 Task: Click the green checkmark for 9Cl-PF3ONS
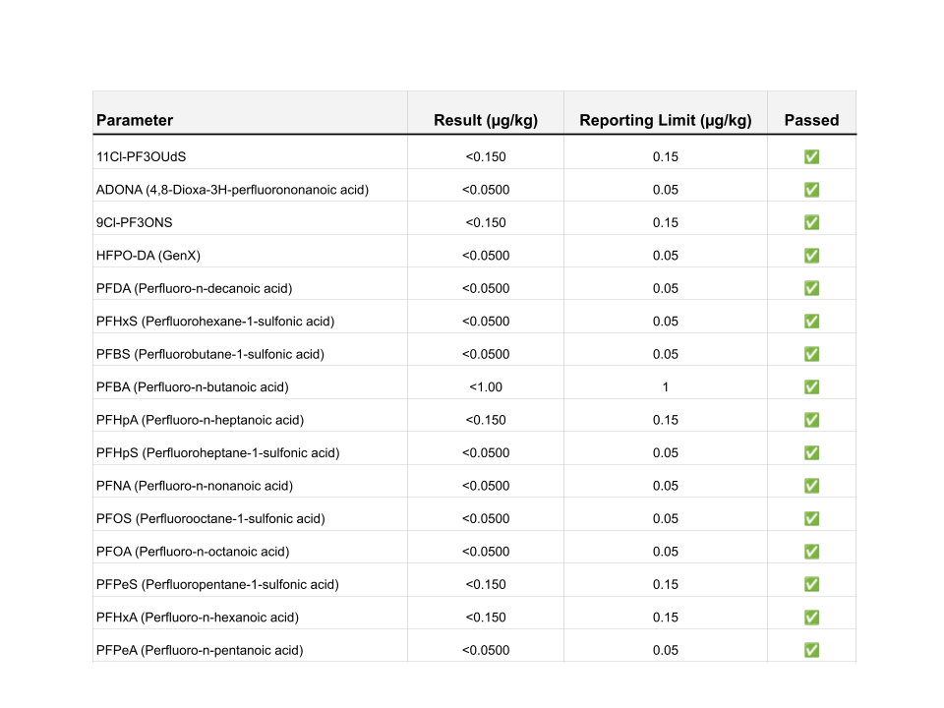[811, 222]
